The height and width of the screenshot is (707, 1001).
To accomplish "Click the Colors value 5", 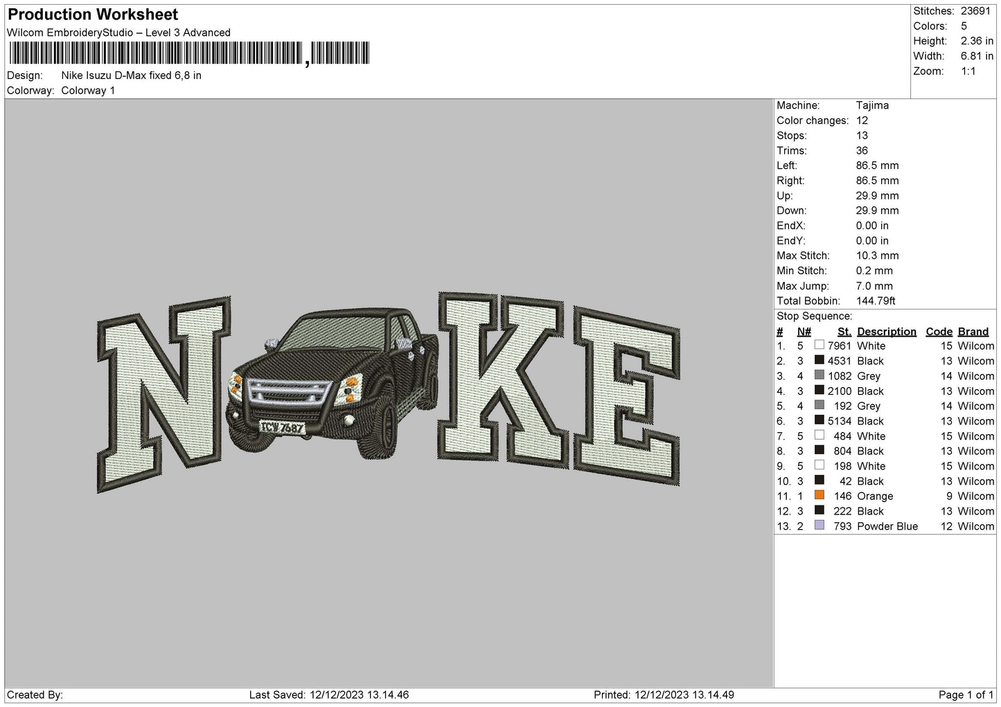I will (x=964, y=26).
